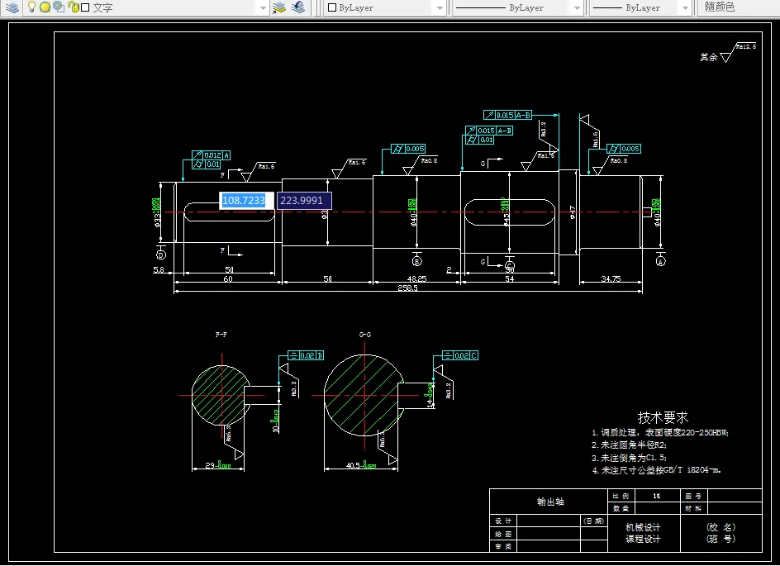This screenshot has width=780, height=566.
Task: Click the layer color square beside 文字
Action: tap(85, 7)
